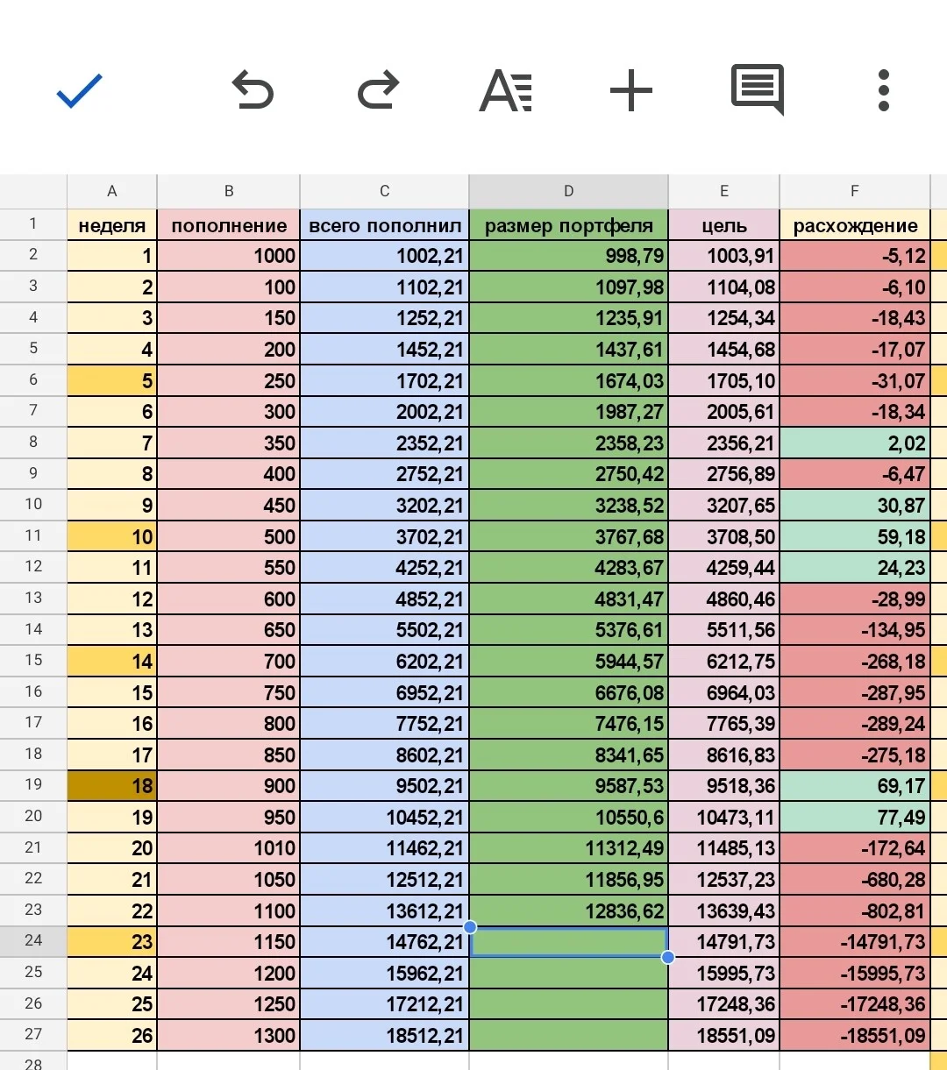Select the lower-right blue selection handle
This screenshot has height=1070, width=947.
pos(668,958)
